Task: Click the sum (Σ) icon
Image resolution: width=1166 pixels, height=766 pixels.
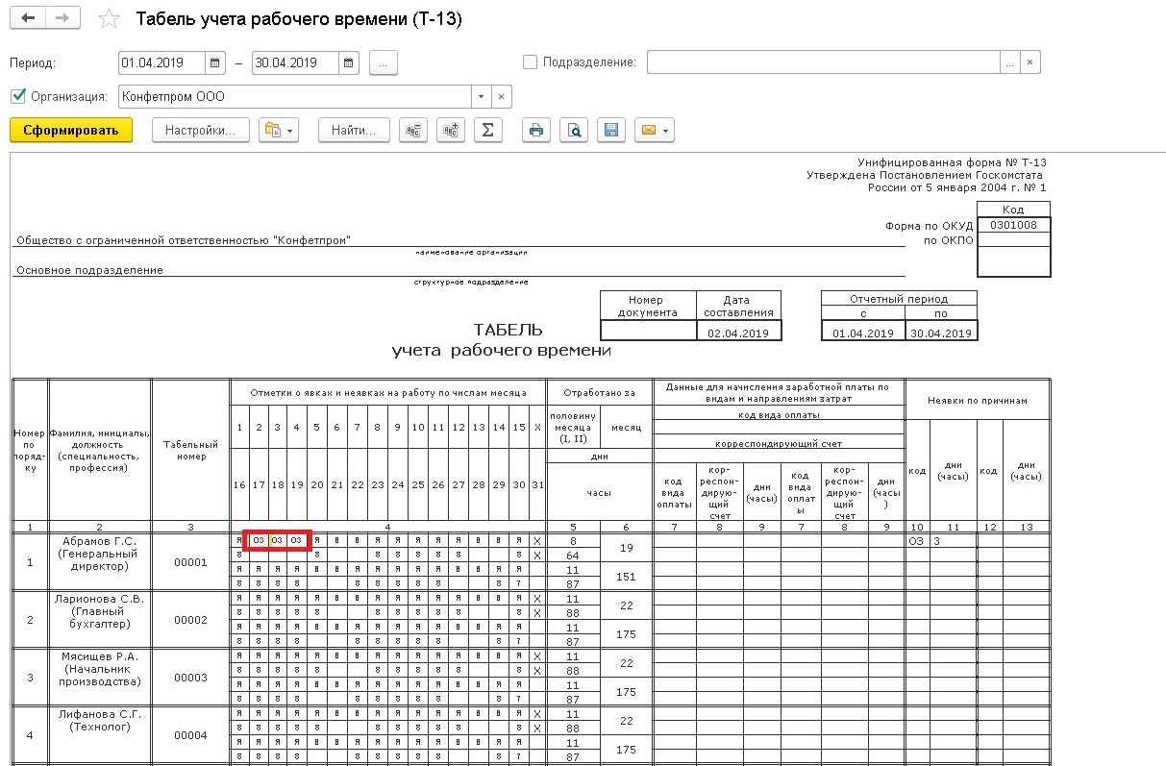Action: tap(487, 130)
